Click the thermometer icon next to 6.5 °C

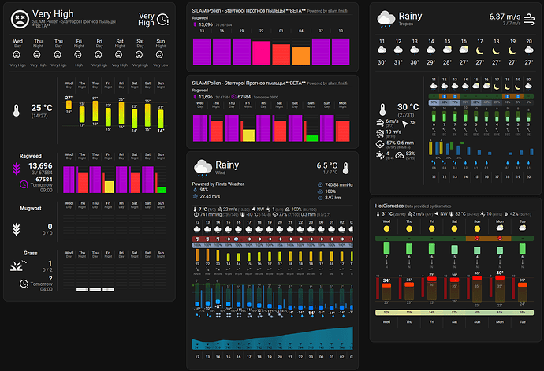coord(345,168)
